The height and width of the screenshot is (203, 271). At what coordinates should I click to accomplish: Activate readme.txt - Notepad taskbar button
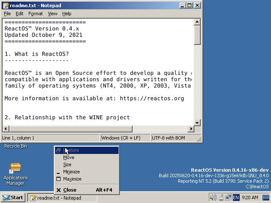coord(62,198)
